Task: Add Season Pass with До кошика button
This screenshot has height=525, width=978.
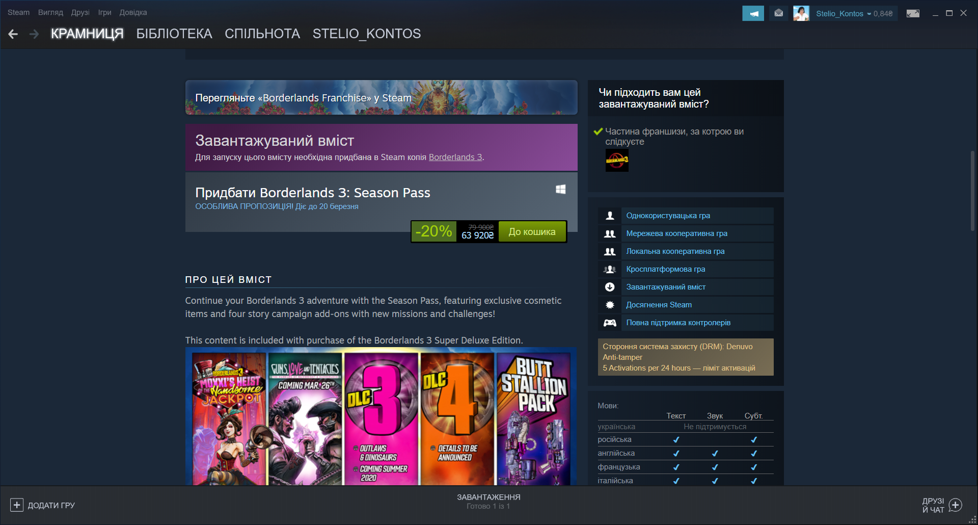Action: [532, 232]
